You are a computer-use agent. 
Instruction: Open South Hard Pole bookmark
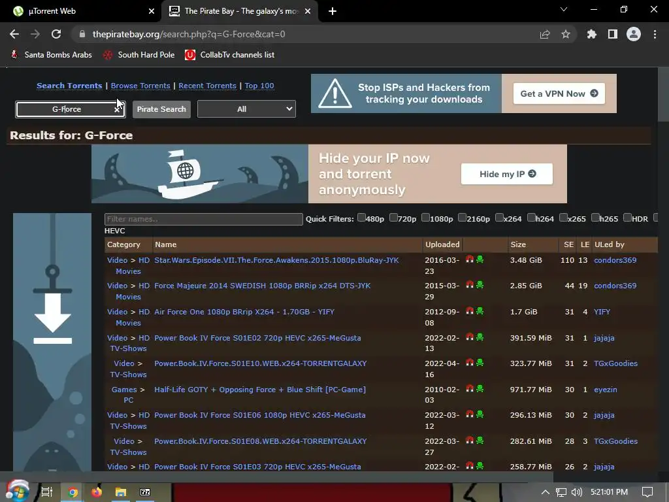(139, 55)
